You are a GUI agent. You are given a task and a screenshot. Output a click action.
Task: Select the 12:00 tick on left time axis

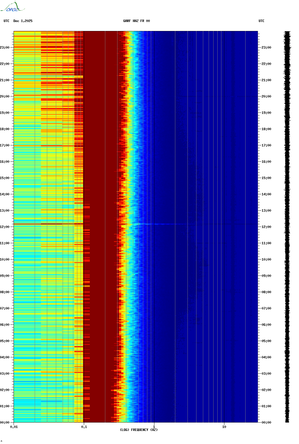[x=5, y=227]
